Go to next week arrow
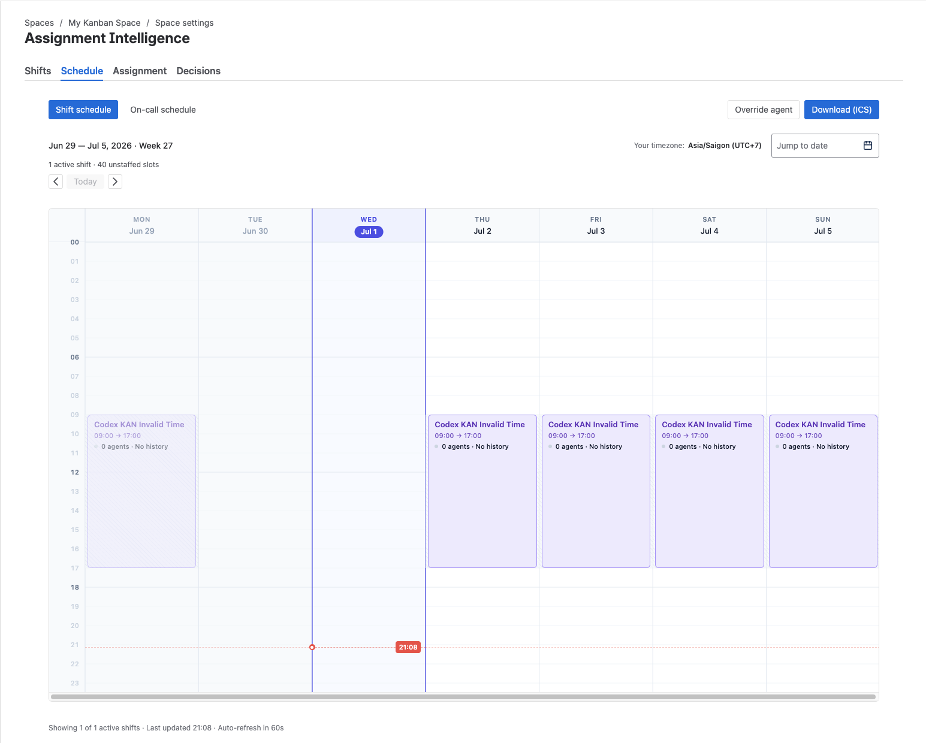Image resolution: width=926 pixels, height=743 pixels. [x=115, y=182]
